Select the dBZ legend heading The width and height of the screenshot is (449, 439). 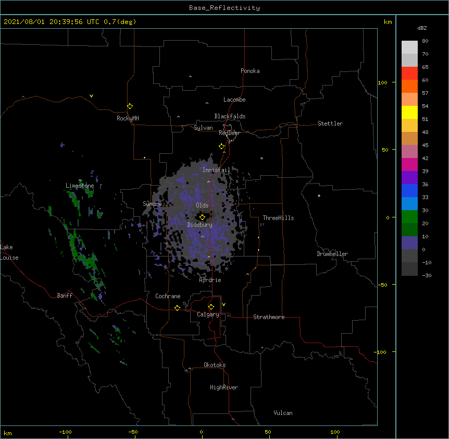tap(422, 28)
